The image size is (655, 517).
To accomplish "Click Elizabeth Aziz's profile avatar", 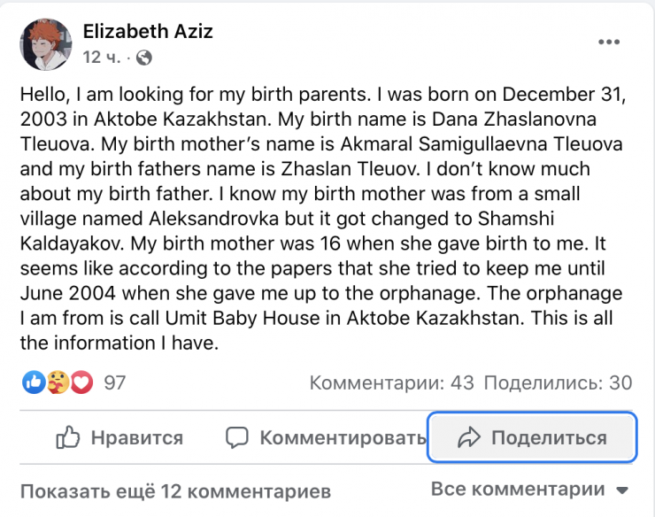I will coord(45,44).
